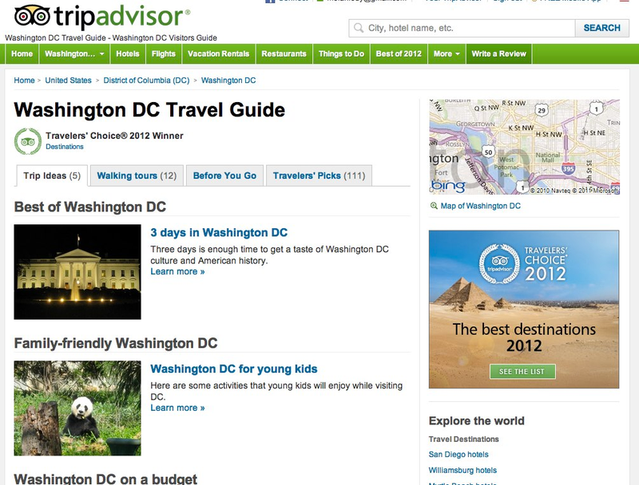Screen dimensions: 639x485
Task: Select the Travelers' Picks tab
Action: tap(319, 175)
